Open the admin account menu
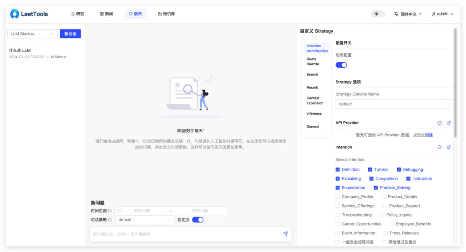 (442, 14)
